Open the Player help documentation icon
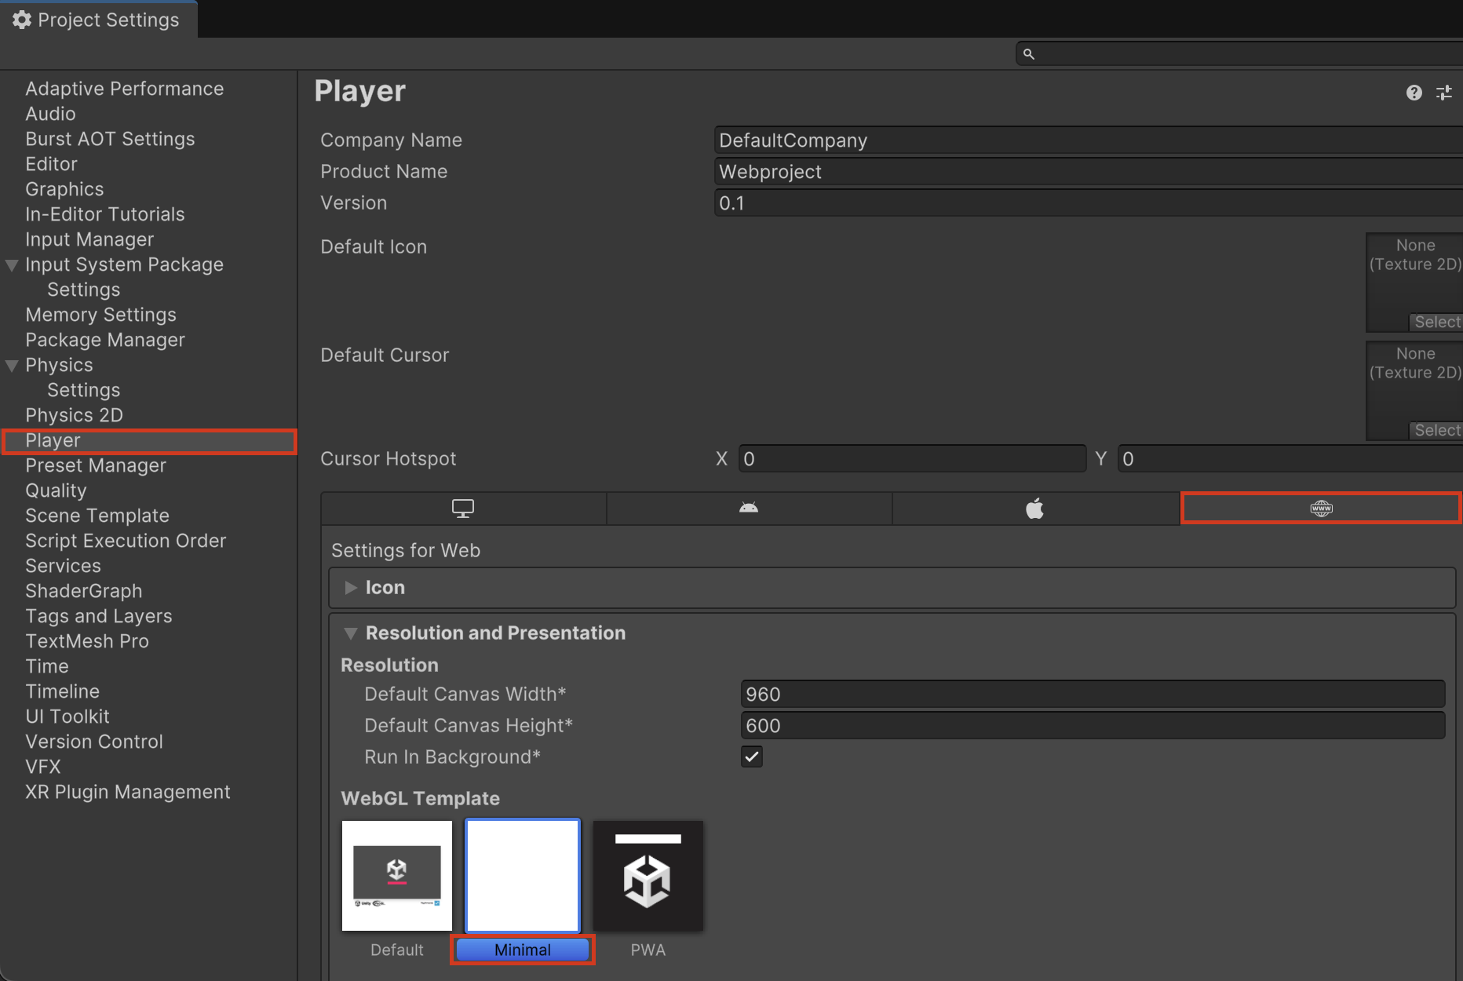 coord(1414,93)
